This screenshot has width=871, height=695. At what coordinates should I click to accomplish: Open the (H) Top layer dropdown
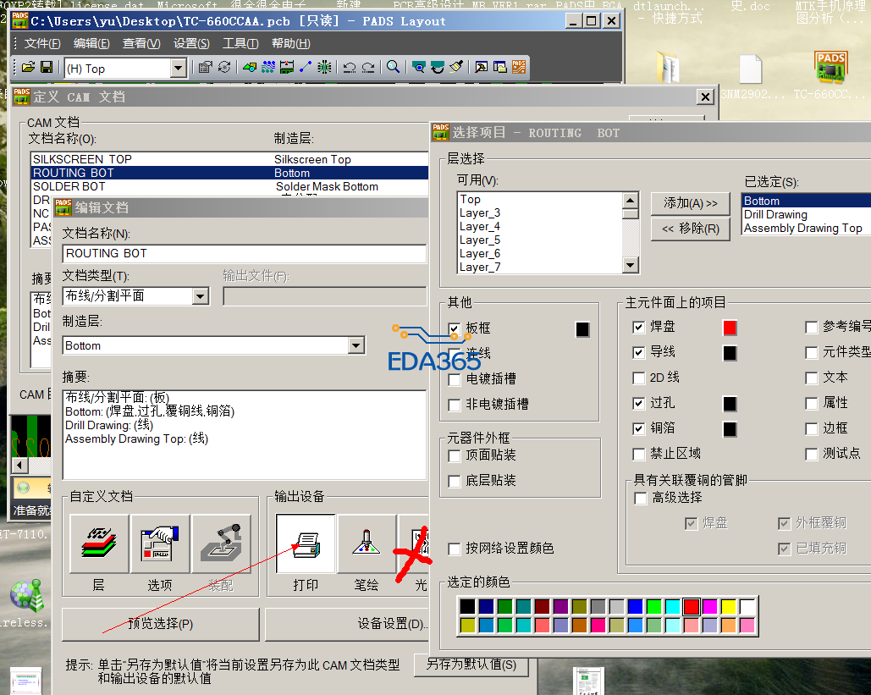pyautogui.click(x=178, y=69)
